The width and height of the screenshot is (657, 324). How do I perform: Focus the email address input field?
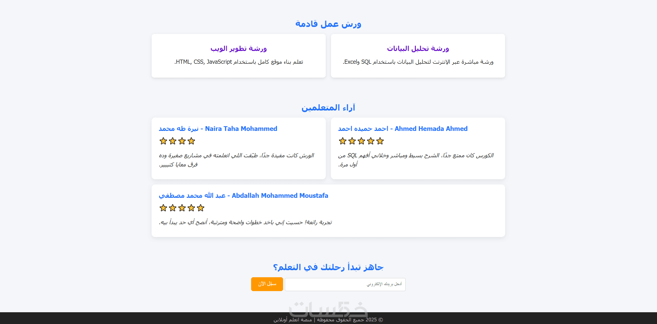345,284
